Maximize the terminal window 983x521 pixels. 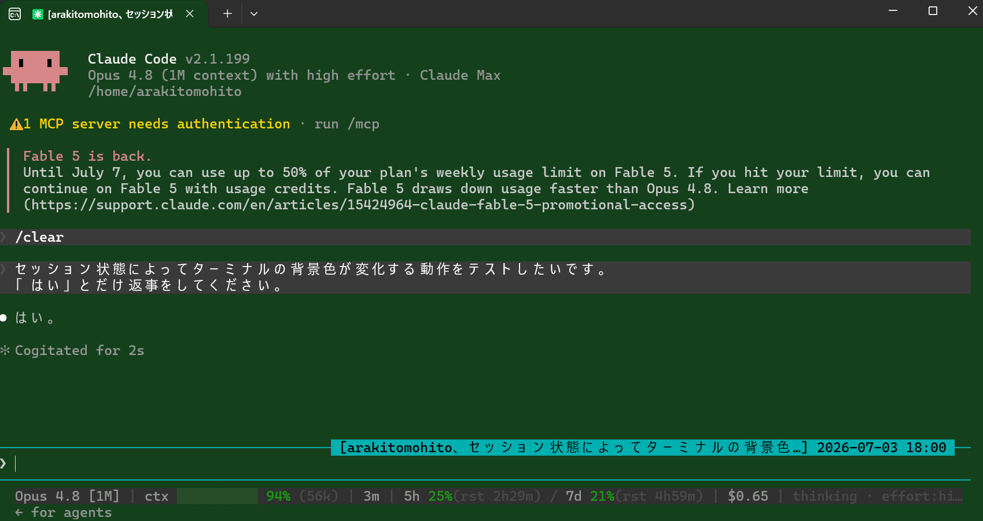click(x=933, y=11)
